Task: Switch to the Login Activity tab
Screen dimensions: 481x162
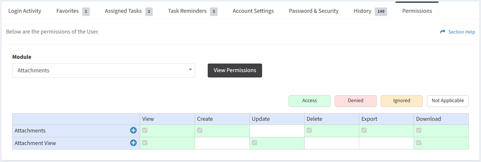Action: (x=25, y=11)
